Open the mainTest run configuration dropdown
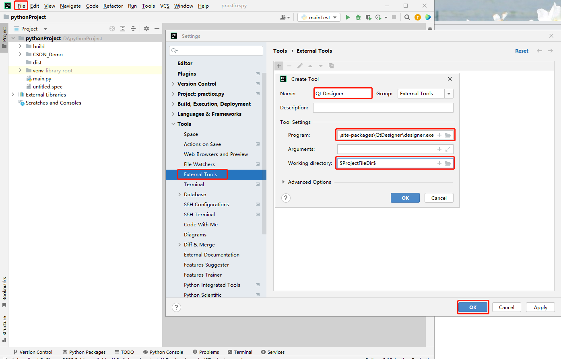Viewport: 561px width, 359px height. (319, 17)
